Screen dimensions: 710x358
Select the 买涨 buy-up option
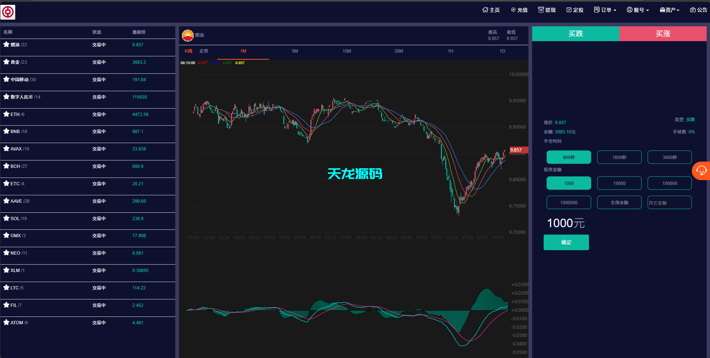coord(663,34)
